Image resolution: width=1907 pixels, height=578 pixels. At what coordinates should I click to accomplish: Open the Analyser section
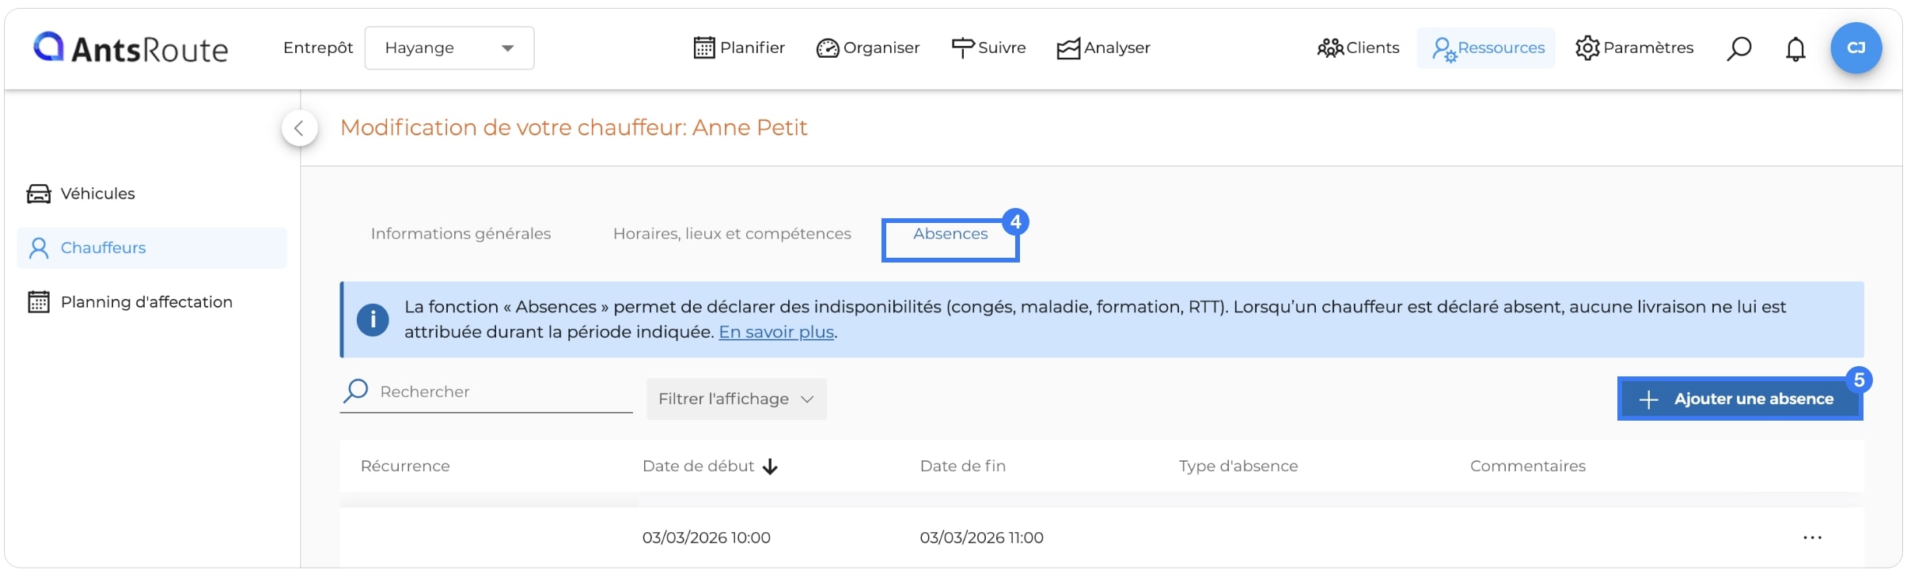(1104, 48)
